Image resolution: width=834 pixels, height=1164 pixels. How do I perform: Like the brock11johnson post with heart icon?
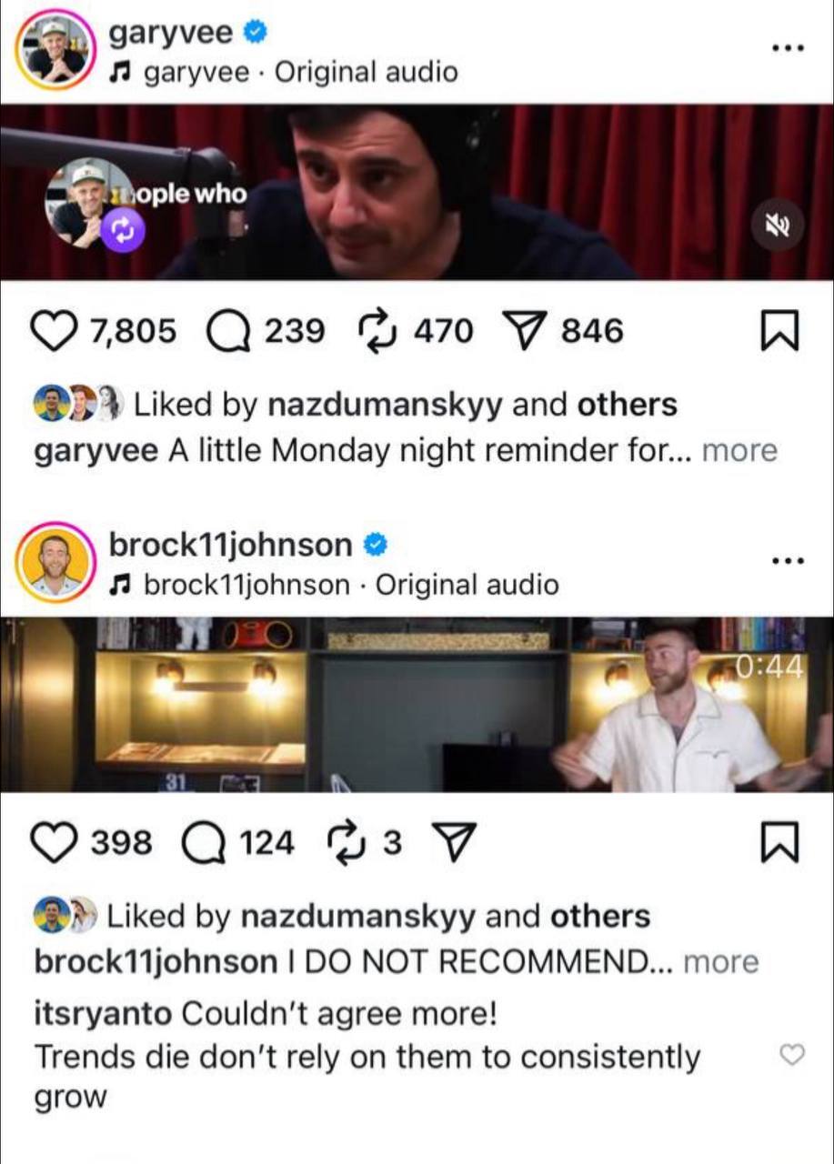(57, 843)
